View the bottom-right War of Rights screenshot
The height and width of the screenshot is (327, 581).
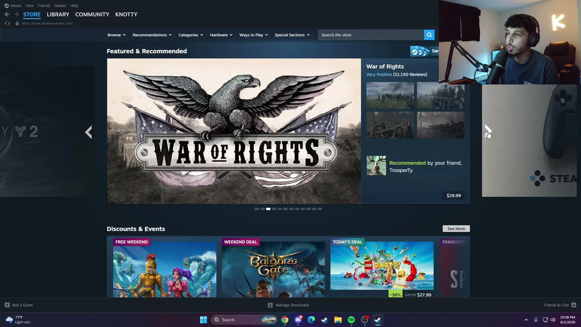tap(441, 125)
